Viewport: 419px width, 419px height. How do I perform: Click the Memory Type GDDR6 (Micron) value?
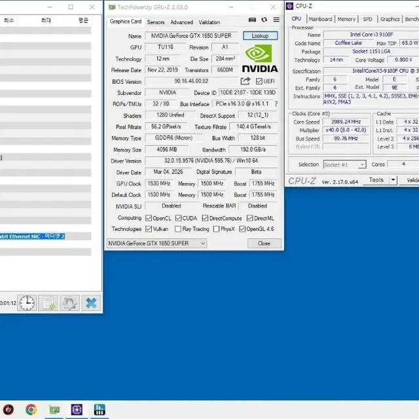click(173, 137)
